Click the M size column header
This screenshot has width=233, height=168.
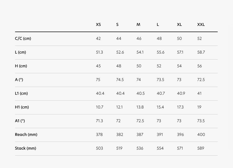point(138,25)
